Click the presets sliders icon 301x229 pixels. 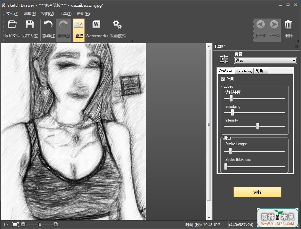point(224,59)
